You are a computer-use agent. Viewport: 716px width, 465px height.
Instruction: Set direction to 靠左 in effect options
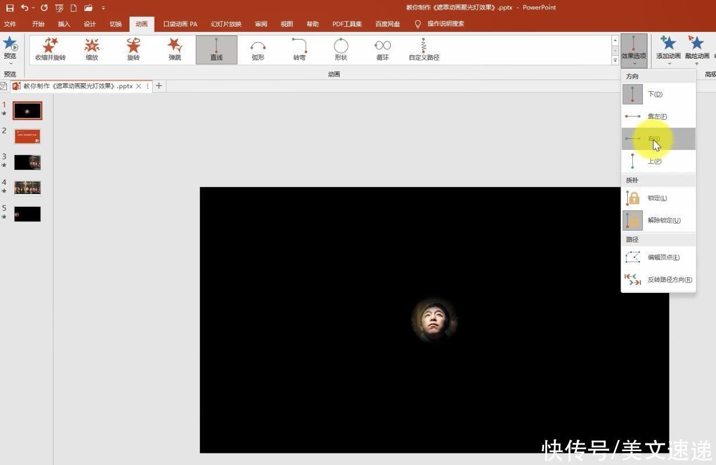click(x=658, y=116)
